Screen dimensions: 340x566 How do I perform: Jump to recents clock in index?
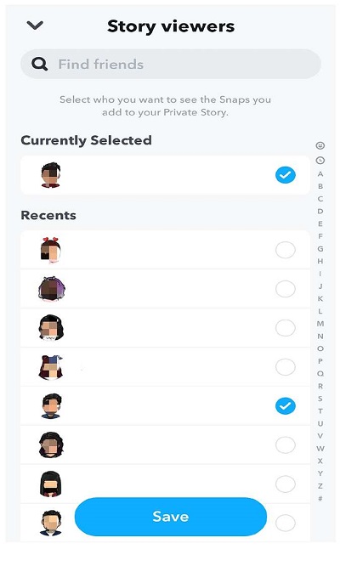tap(320, 161)
